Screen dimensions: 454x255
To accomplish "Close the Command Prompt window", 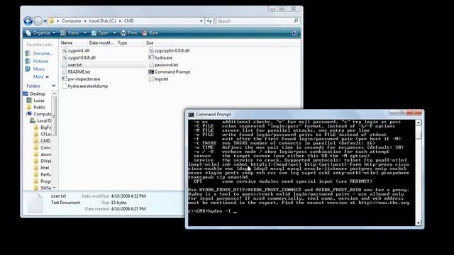I will point(414,113).
